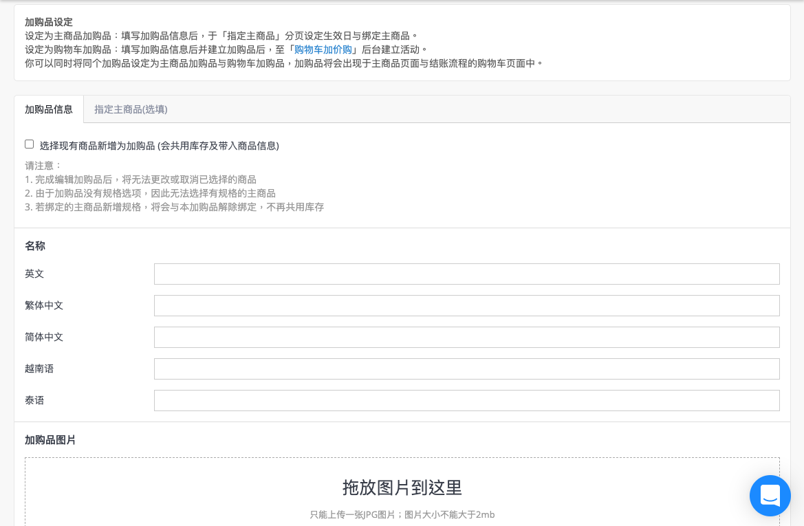Click the 拖放图片到这里 upload area
Image resolution: width=804 pixels, height=526 pixels.
[x=402, y=492]
